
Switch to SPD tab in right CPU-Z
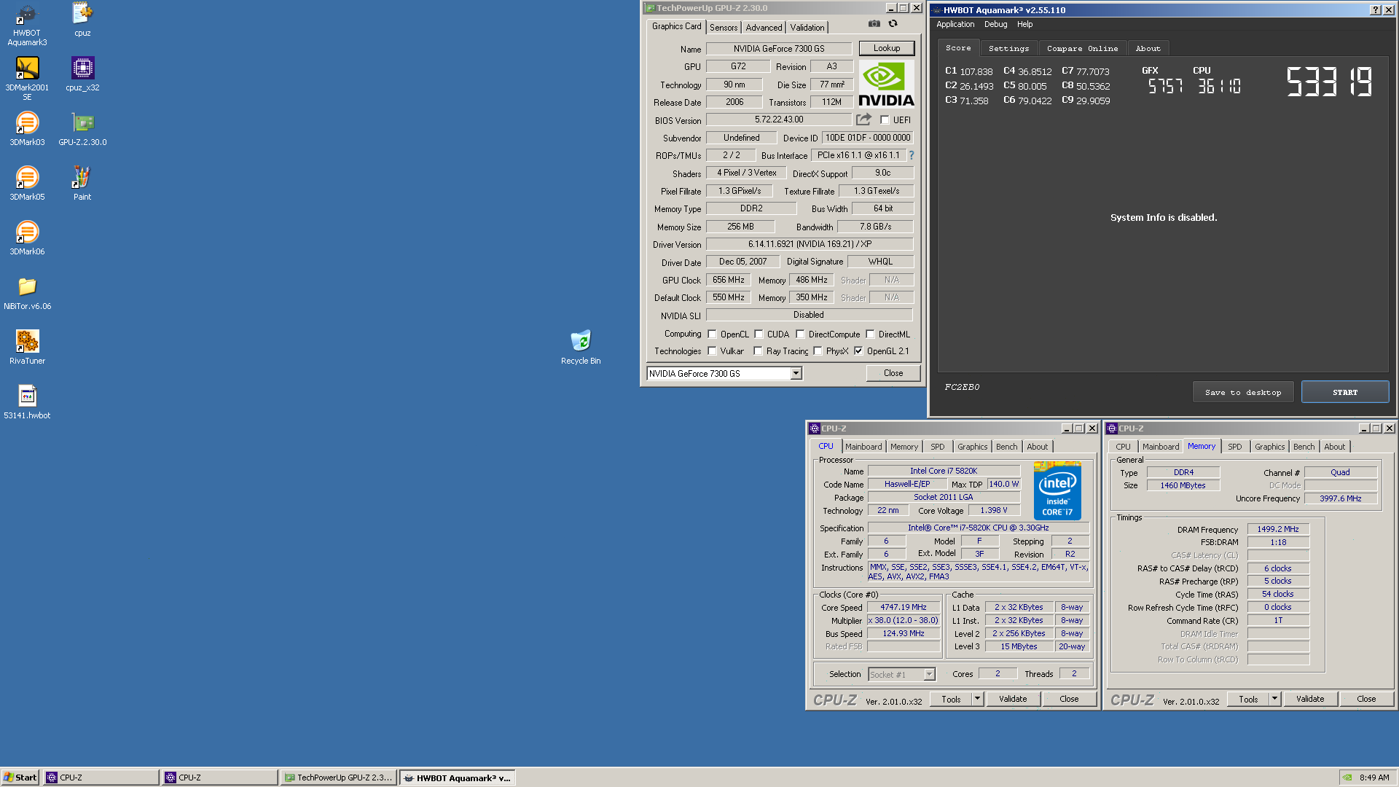1234,447
